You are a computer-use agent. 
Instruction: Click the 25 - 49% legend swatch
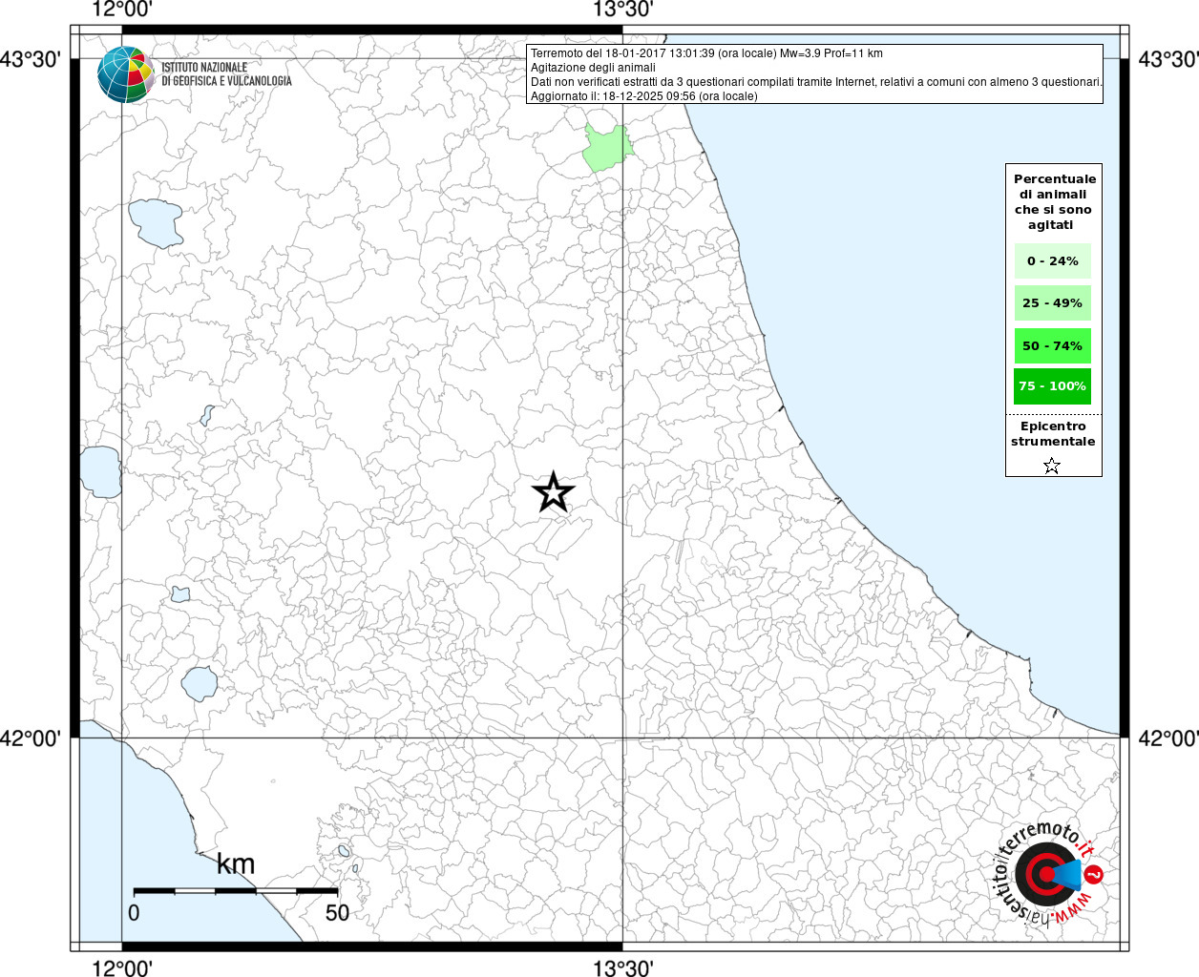[x=1052, y=302]
